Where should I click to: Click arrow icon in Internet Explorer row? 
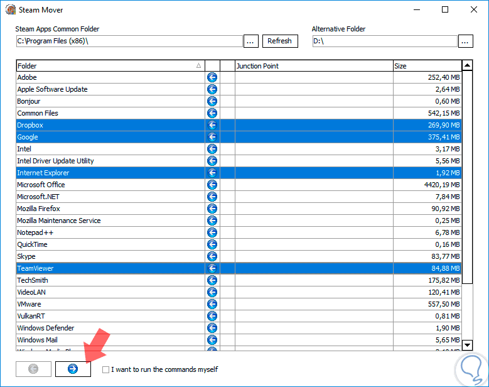(212, 173)
